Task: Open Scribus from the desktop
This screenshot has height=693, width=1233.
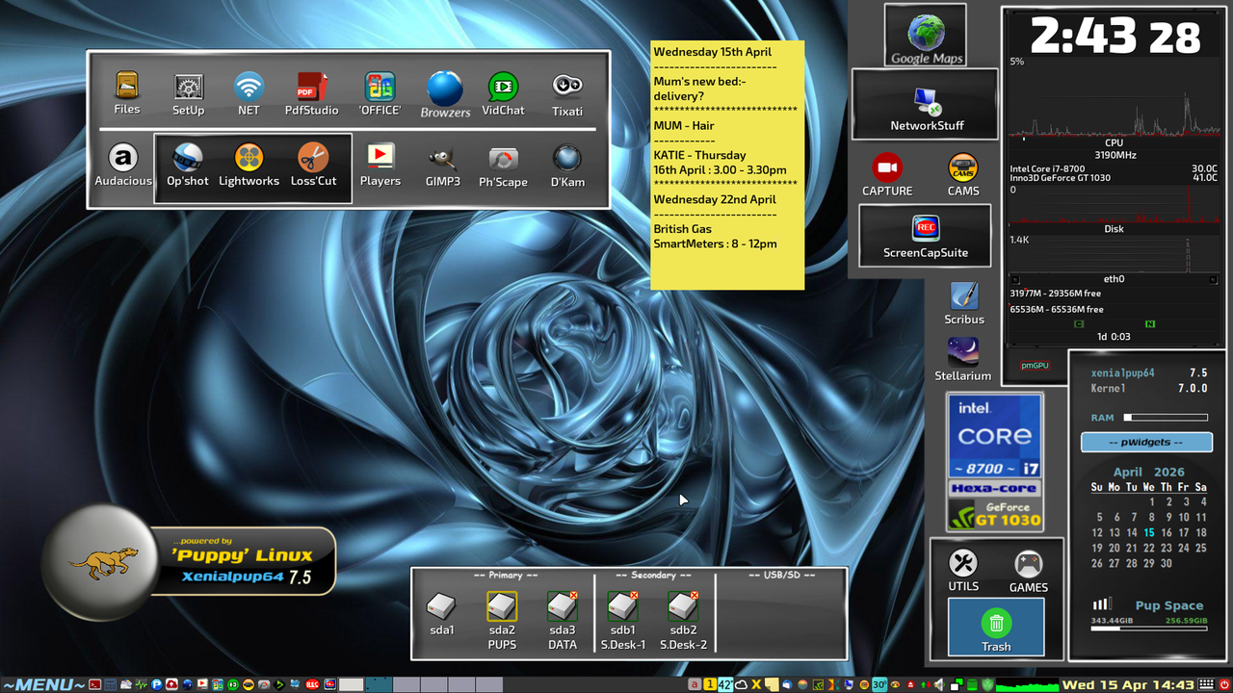Action: click(x=964, y=296)
